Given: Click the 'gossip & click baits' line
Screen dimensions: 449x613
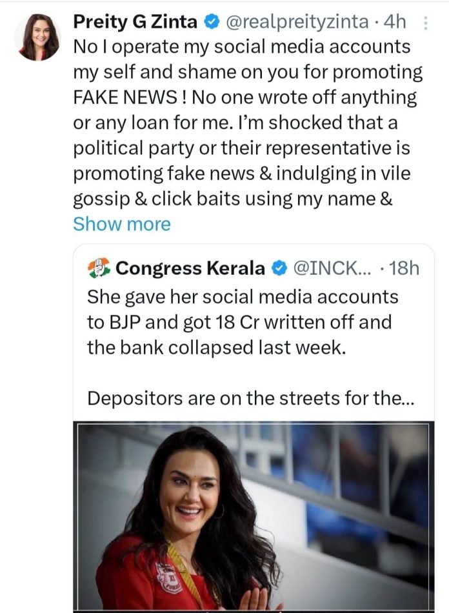Looking at the screenshot, I should tap(232, 199).
